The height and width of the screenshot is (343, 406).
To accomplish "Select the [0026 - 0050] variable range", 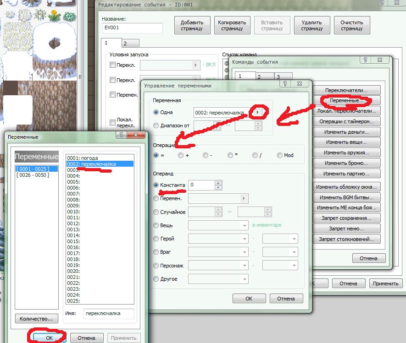I will pos(32,175).
